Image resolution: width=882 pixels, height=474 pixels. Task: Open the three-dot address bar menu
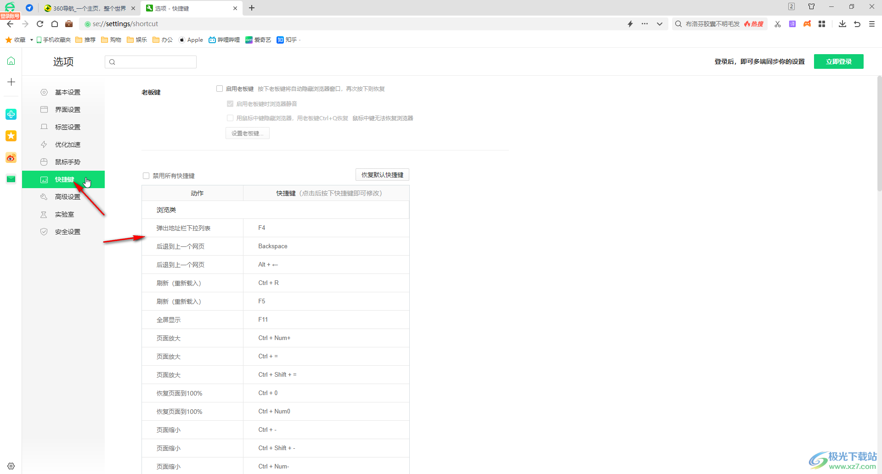[x=645, y=24]
